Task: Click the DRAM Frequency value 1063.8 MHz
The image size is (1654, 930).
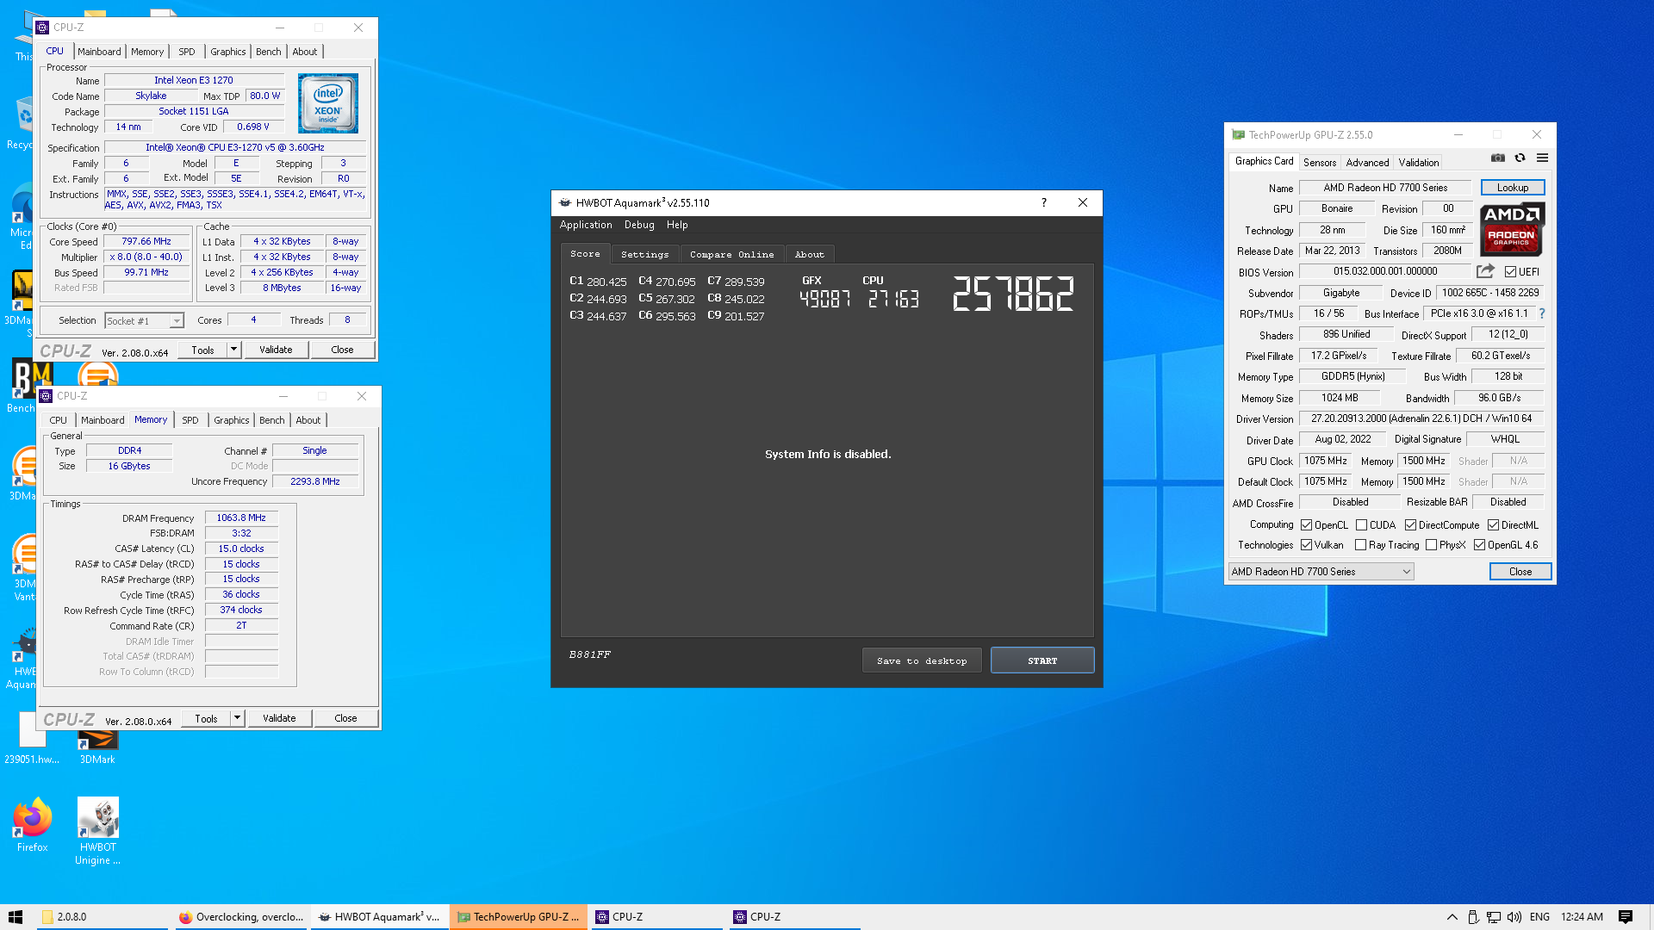Action: [241, 518]
